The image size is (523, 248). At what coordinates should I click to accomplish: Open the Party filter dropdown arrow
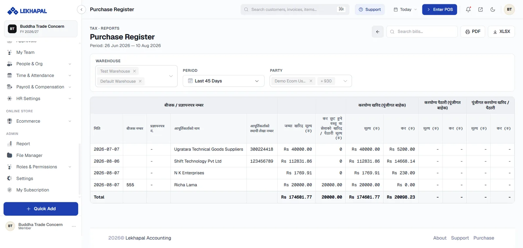click(x=345, y=81)
